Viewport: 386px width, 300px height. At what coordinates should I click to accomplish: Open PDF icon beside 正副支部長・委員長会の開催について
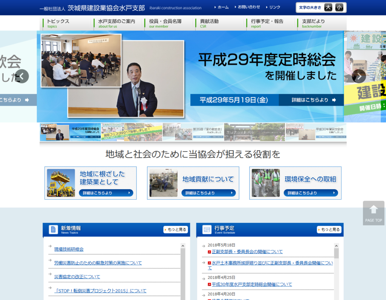pyautogui.click(x=209, y=252)
